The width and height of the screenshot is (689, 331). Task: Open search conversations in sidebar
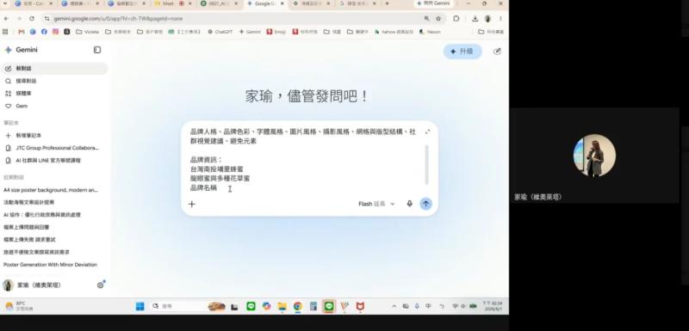55,81
